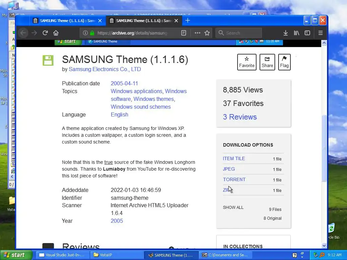Click in the Firefox search box
347x260 pixels.
(x=239, y=33)
